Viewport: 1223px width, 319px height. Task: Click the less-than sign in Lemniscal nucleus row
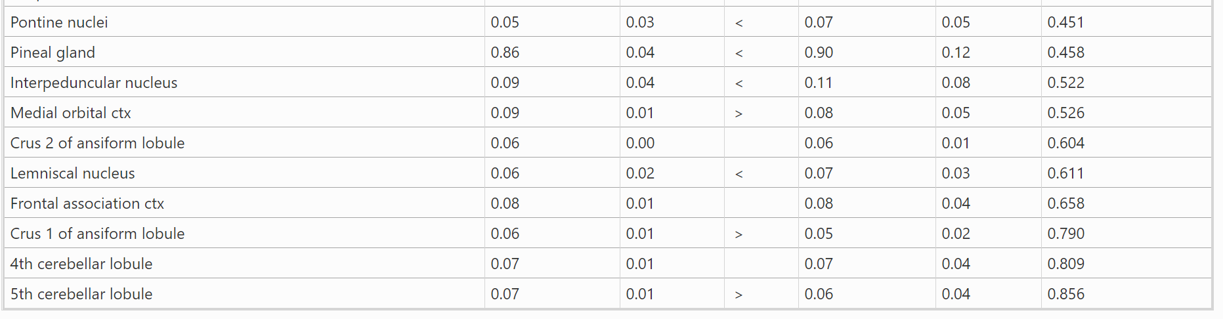[x=739, y=174]
